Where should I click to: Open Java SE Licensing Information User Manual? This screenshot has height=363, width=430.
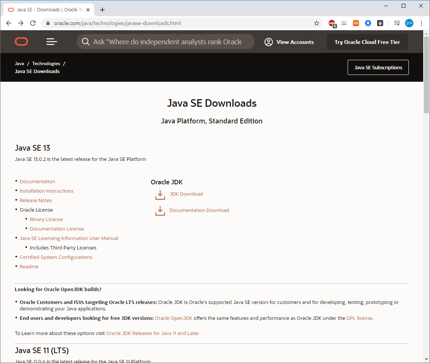tap(69, 238)
